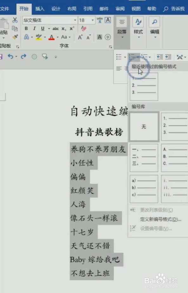188x293 pixels.
Task: Toggle superscript formatting
Action: (x=72, y=28)
